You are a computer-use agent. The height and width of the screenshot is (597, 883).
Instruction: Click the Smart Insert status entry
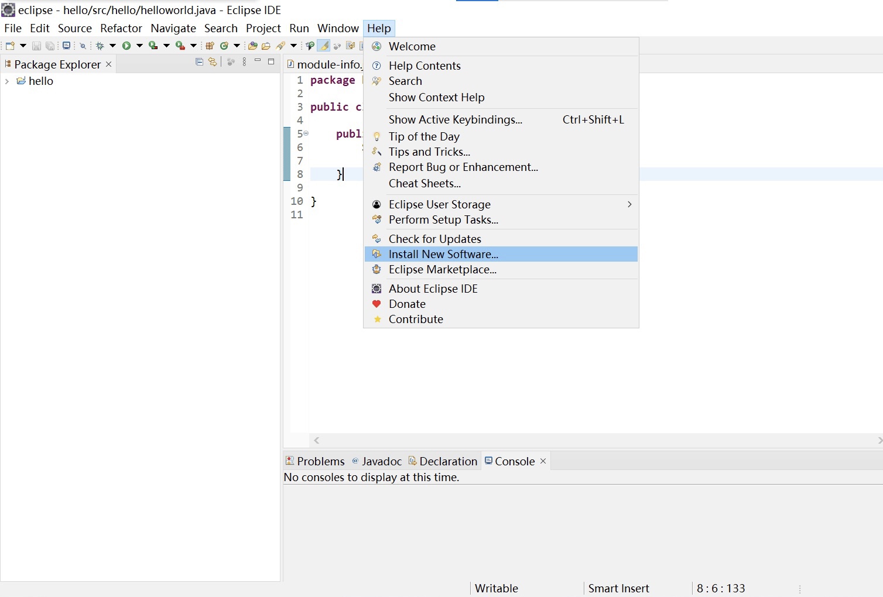point(618,588)
